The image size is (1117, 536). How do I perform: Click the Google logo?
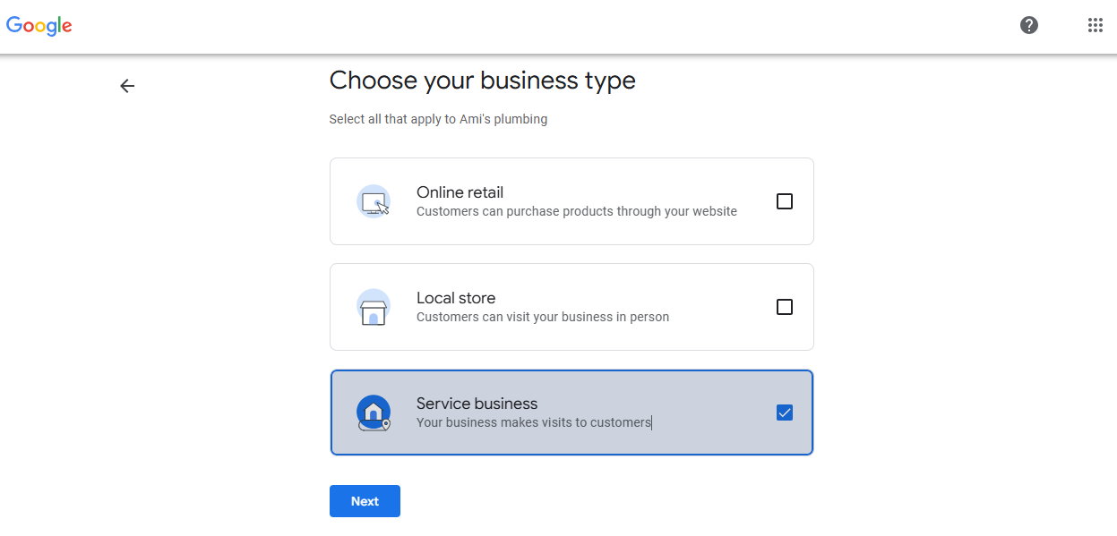coord(39,25)
